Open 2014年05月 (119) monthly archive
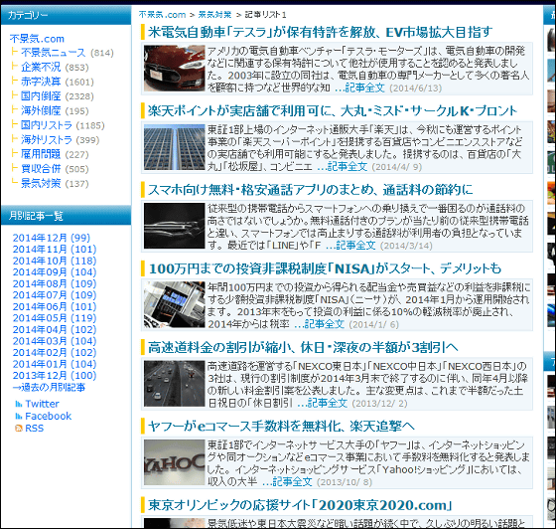Viewport: 556px width, 529px height. coord(55,318)
